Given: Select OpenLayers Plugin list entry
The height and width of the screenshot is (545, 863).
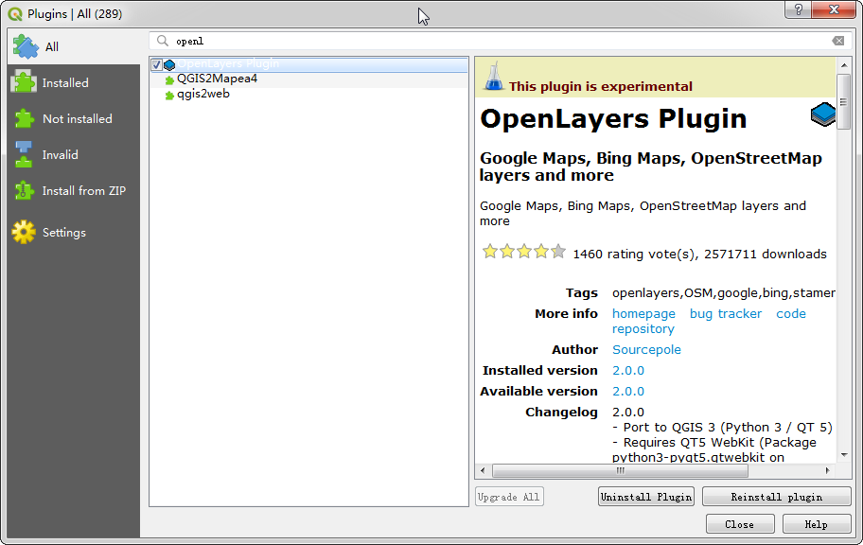Looking at the screenshot, I should pos(308,63).
